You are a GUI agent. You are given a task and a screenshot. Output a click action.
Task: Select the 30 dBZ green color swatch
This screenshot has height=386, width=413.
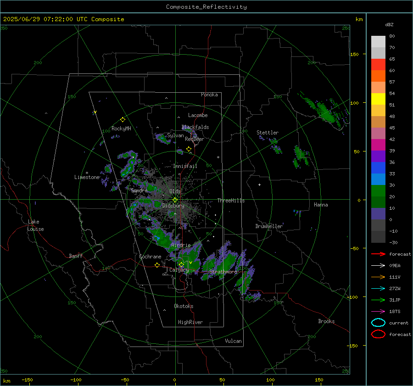378,191
